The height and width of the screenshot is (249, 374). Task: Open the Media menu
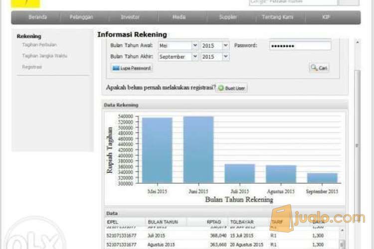(x=179, y=17)
